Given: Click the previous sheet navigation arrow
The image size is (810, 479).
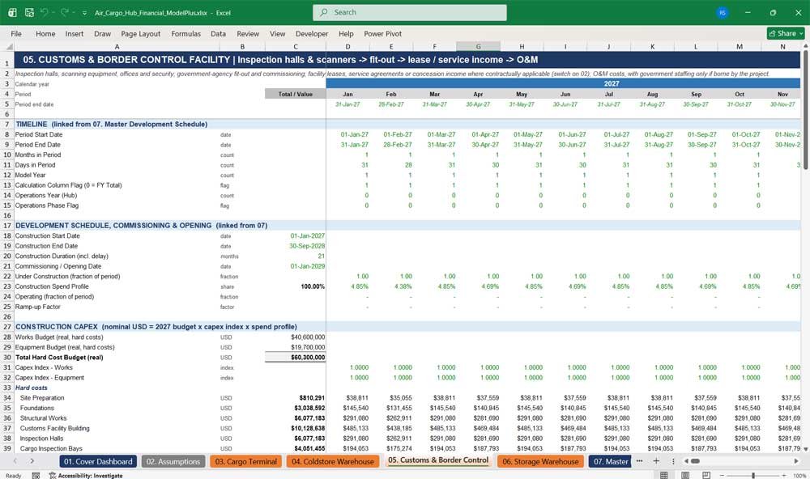Looking at the screenshot, I should point(15,461).
